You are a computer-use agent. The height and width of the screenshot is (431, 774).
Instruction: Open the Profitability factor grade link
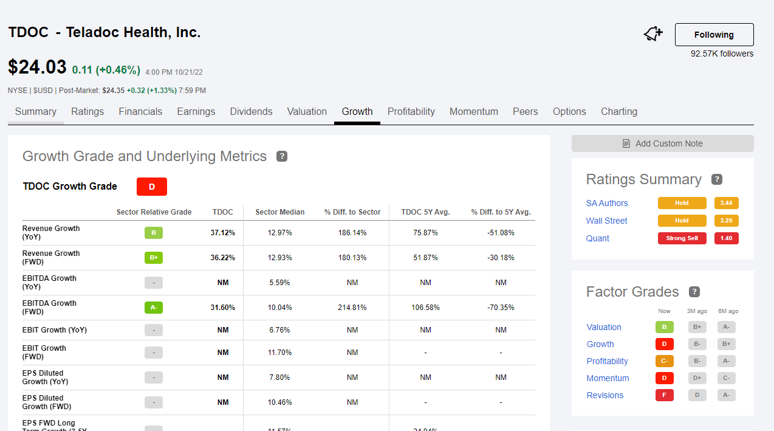coord(608,361)
